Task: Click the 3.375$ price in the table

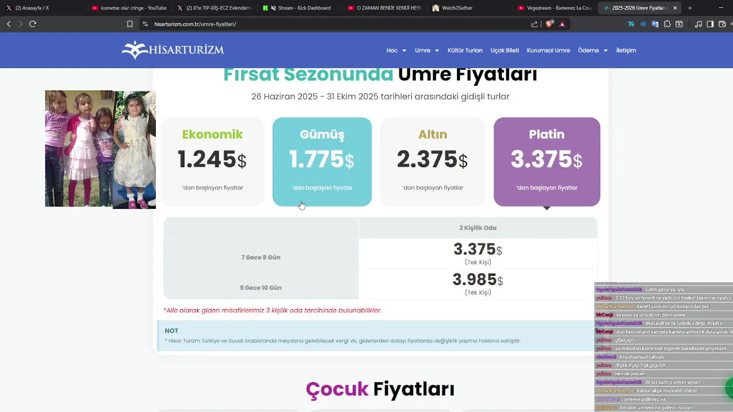Action: pyautogui.click(x=478, y=249)
